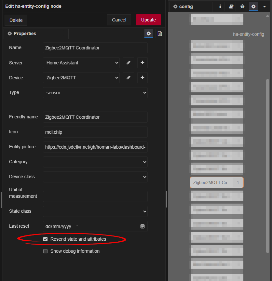Edit the selected Server with pencil icon

coord(129,63)
